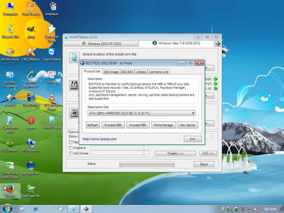Open Symantec Ghost shortcut

pyautogui.click(x=52, y=34)
